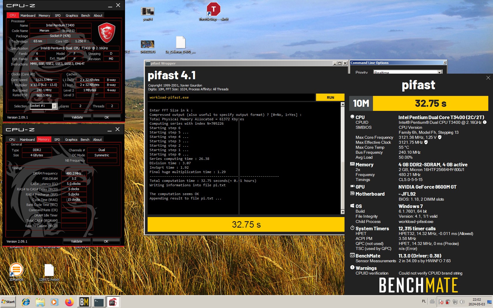
Task: Click the taskbar clock showing 22:02
Action: coord(477,302)
